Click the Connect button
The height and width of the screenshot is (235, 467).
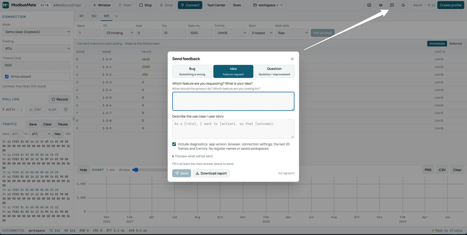tap(190, 5)
